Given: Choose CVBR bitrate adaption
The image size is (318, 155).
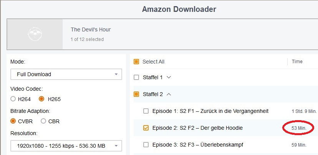Looking at the screenshot, I should pyautogui.click(x=13, y=121).
